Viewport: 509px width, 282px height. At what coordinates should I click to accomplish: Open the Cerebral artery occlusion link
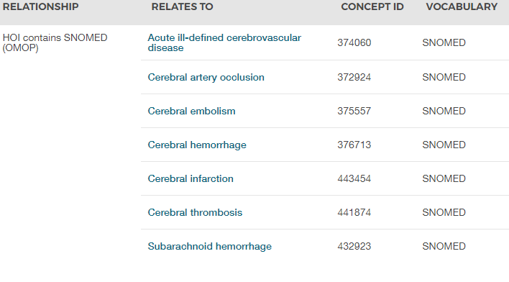tap(206, 77)
